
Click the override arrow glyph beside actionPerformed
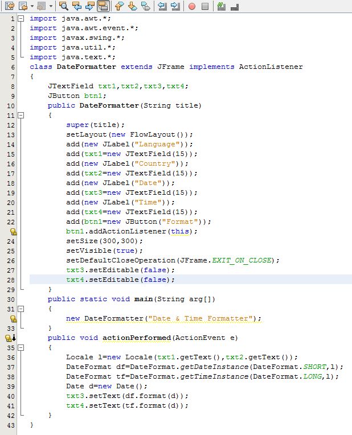pyautogui.click(x=14, y=338)
